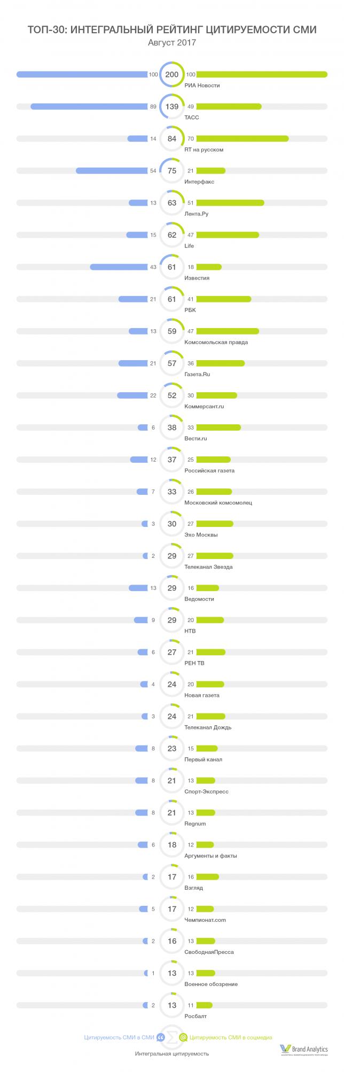
Task: Click the Лента.Ру score circle 63
Action: [x=171, y=203]
